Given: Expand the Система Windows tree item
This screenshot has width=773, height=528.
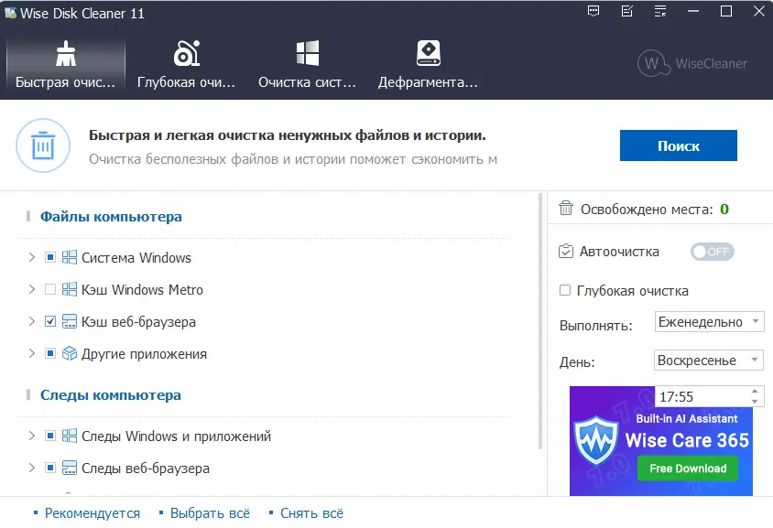Looking at the screenshot, I should click(x=32, y=258).
